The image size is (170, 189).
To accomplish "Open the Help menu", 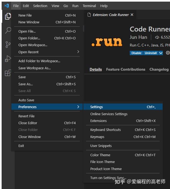I will click(x=104, y=6).
